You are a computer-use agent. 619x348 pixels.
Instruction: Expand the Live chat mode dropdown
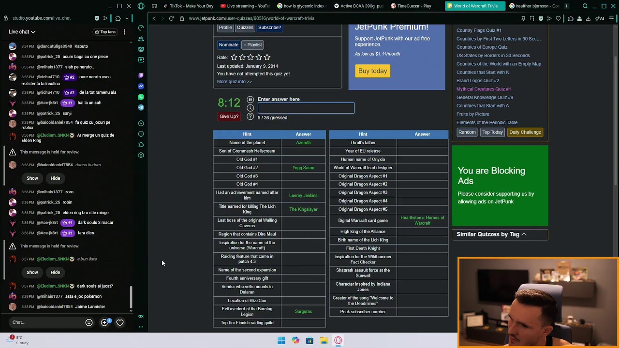point(22,32)
